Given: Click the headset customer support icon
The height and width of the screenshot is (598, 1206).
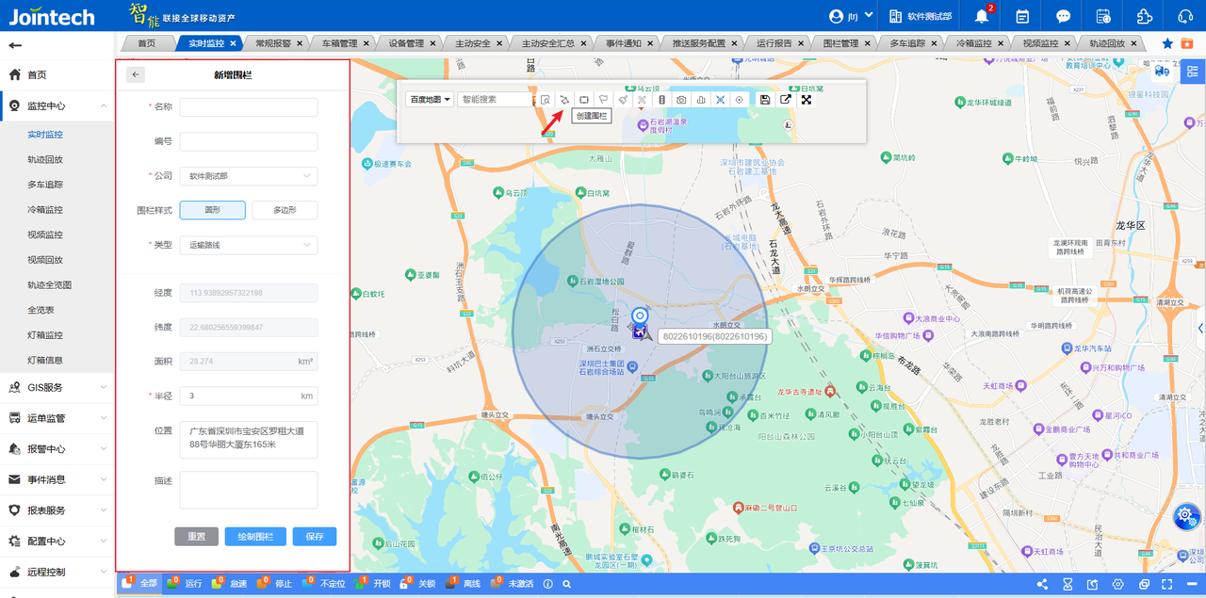Looking at the screenshot, I should tap(1185, 17).
